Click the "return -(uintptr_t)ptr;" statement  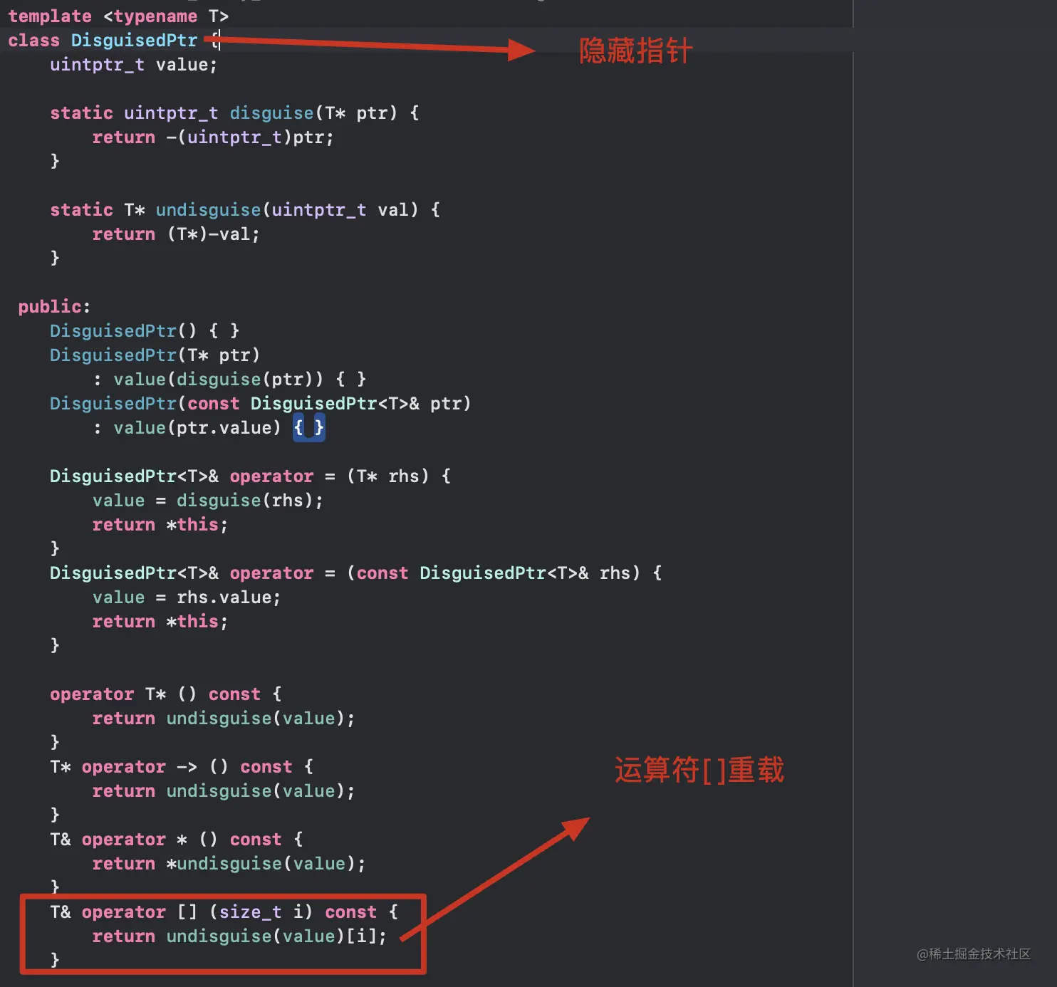[x=213, y=137]
